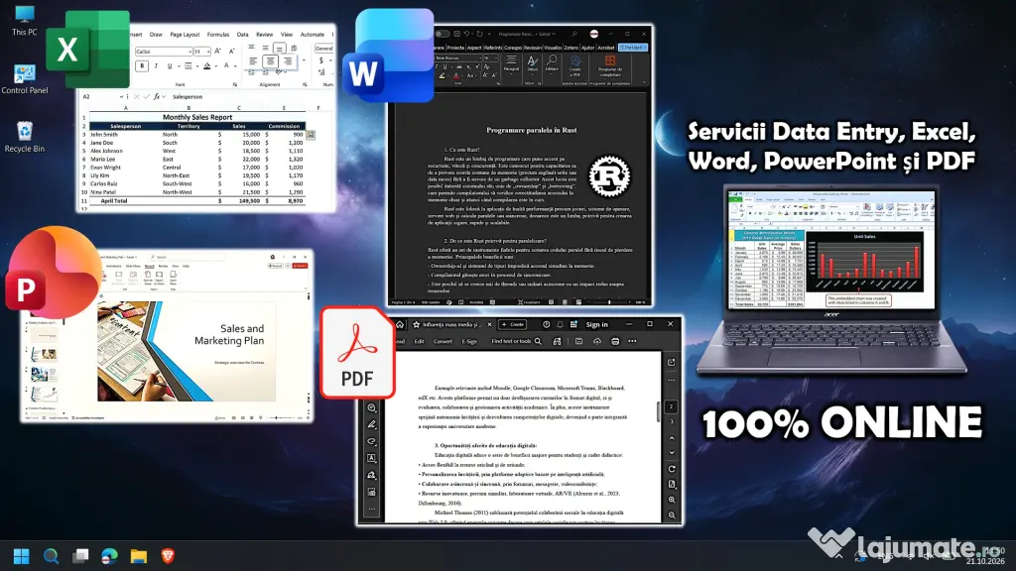Open Automate tab in Excel
Image resolution: width=1016 pixels, height=571 pixels.
[x=313, y=35]
